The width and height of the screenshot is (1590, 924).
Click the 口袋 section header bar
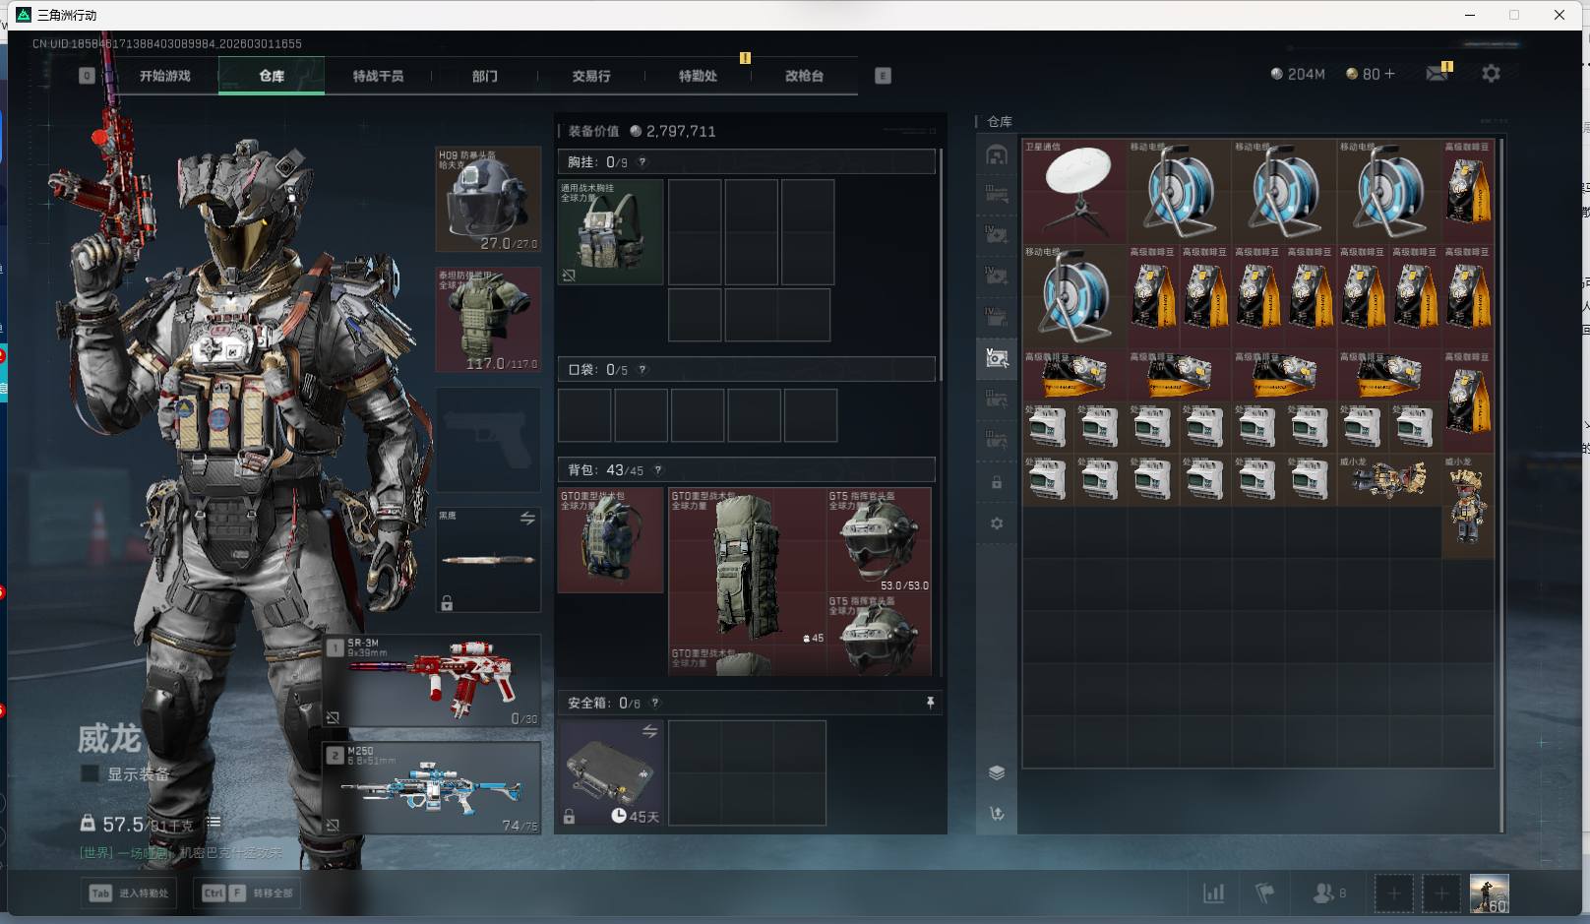pyautogui.click(x=747, y=370)
